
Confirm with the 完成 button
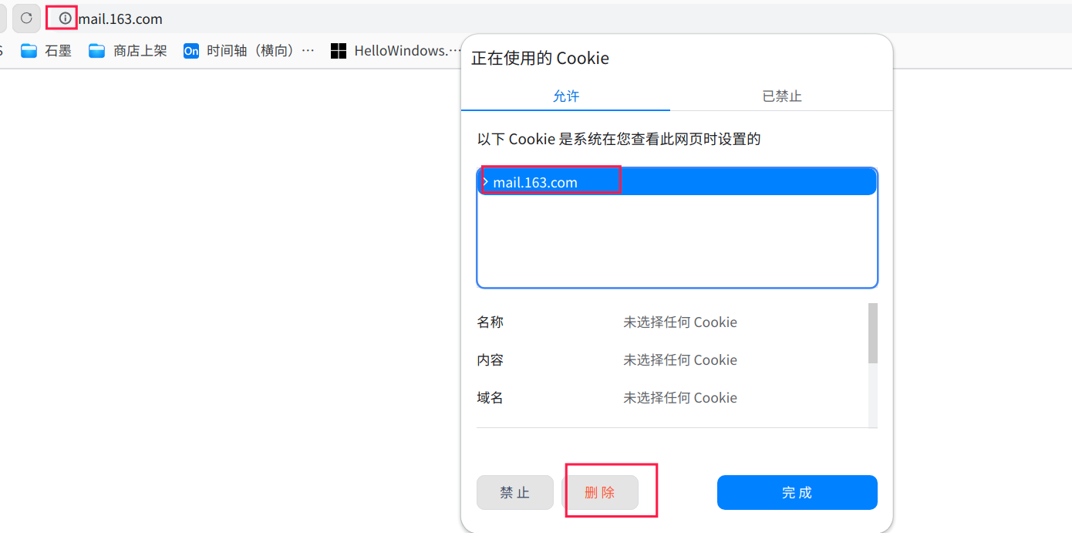pyautogui.click(x=797, y=493)
